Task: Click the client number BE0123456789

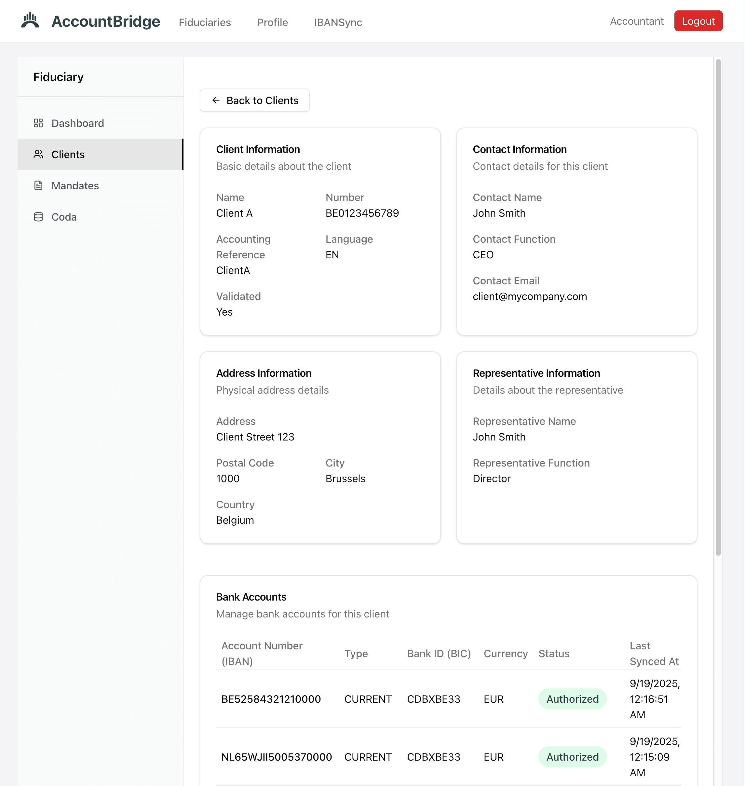Action: 362,213
